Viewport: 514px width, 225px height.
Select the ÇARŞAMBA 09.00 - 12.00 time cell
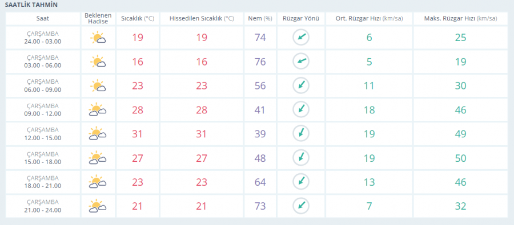click(43, 109)
